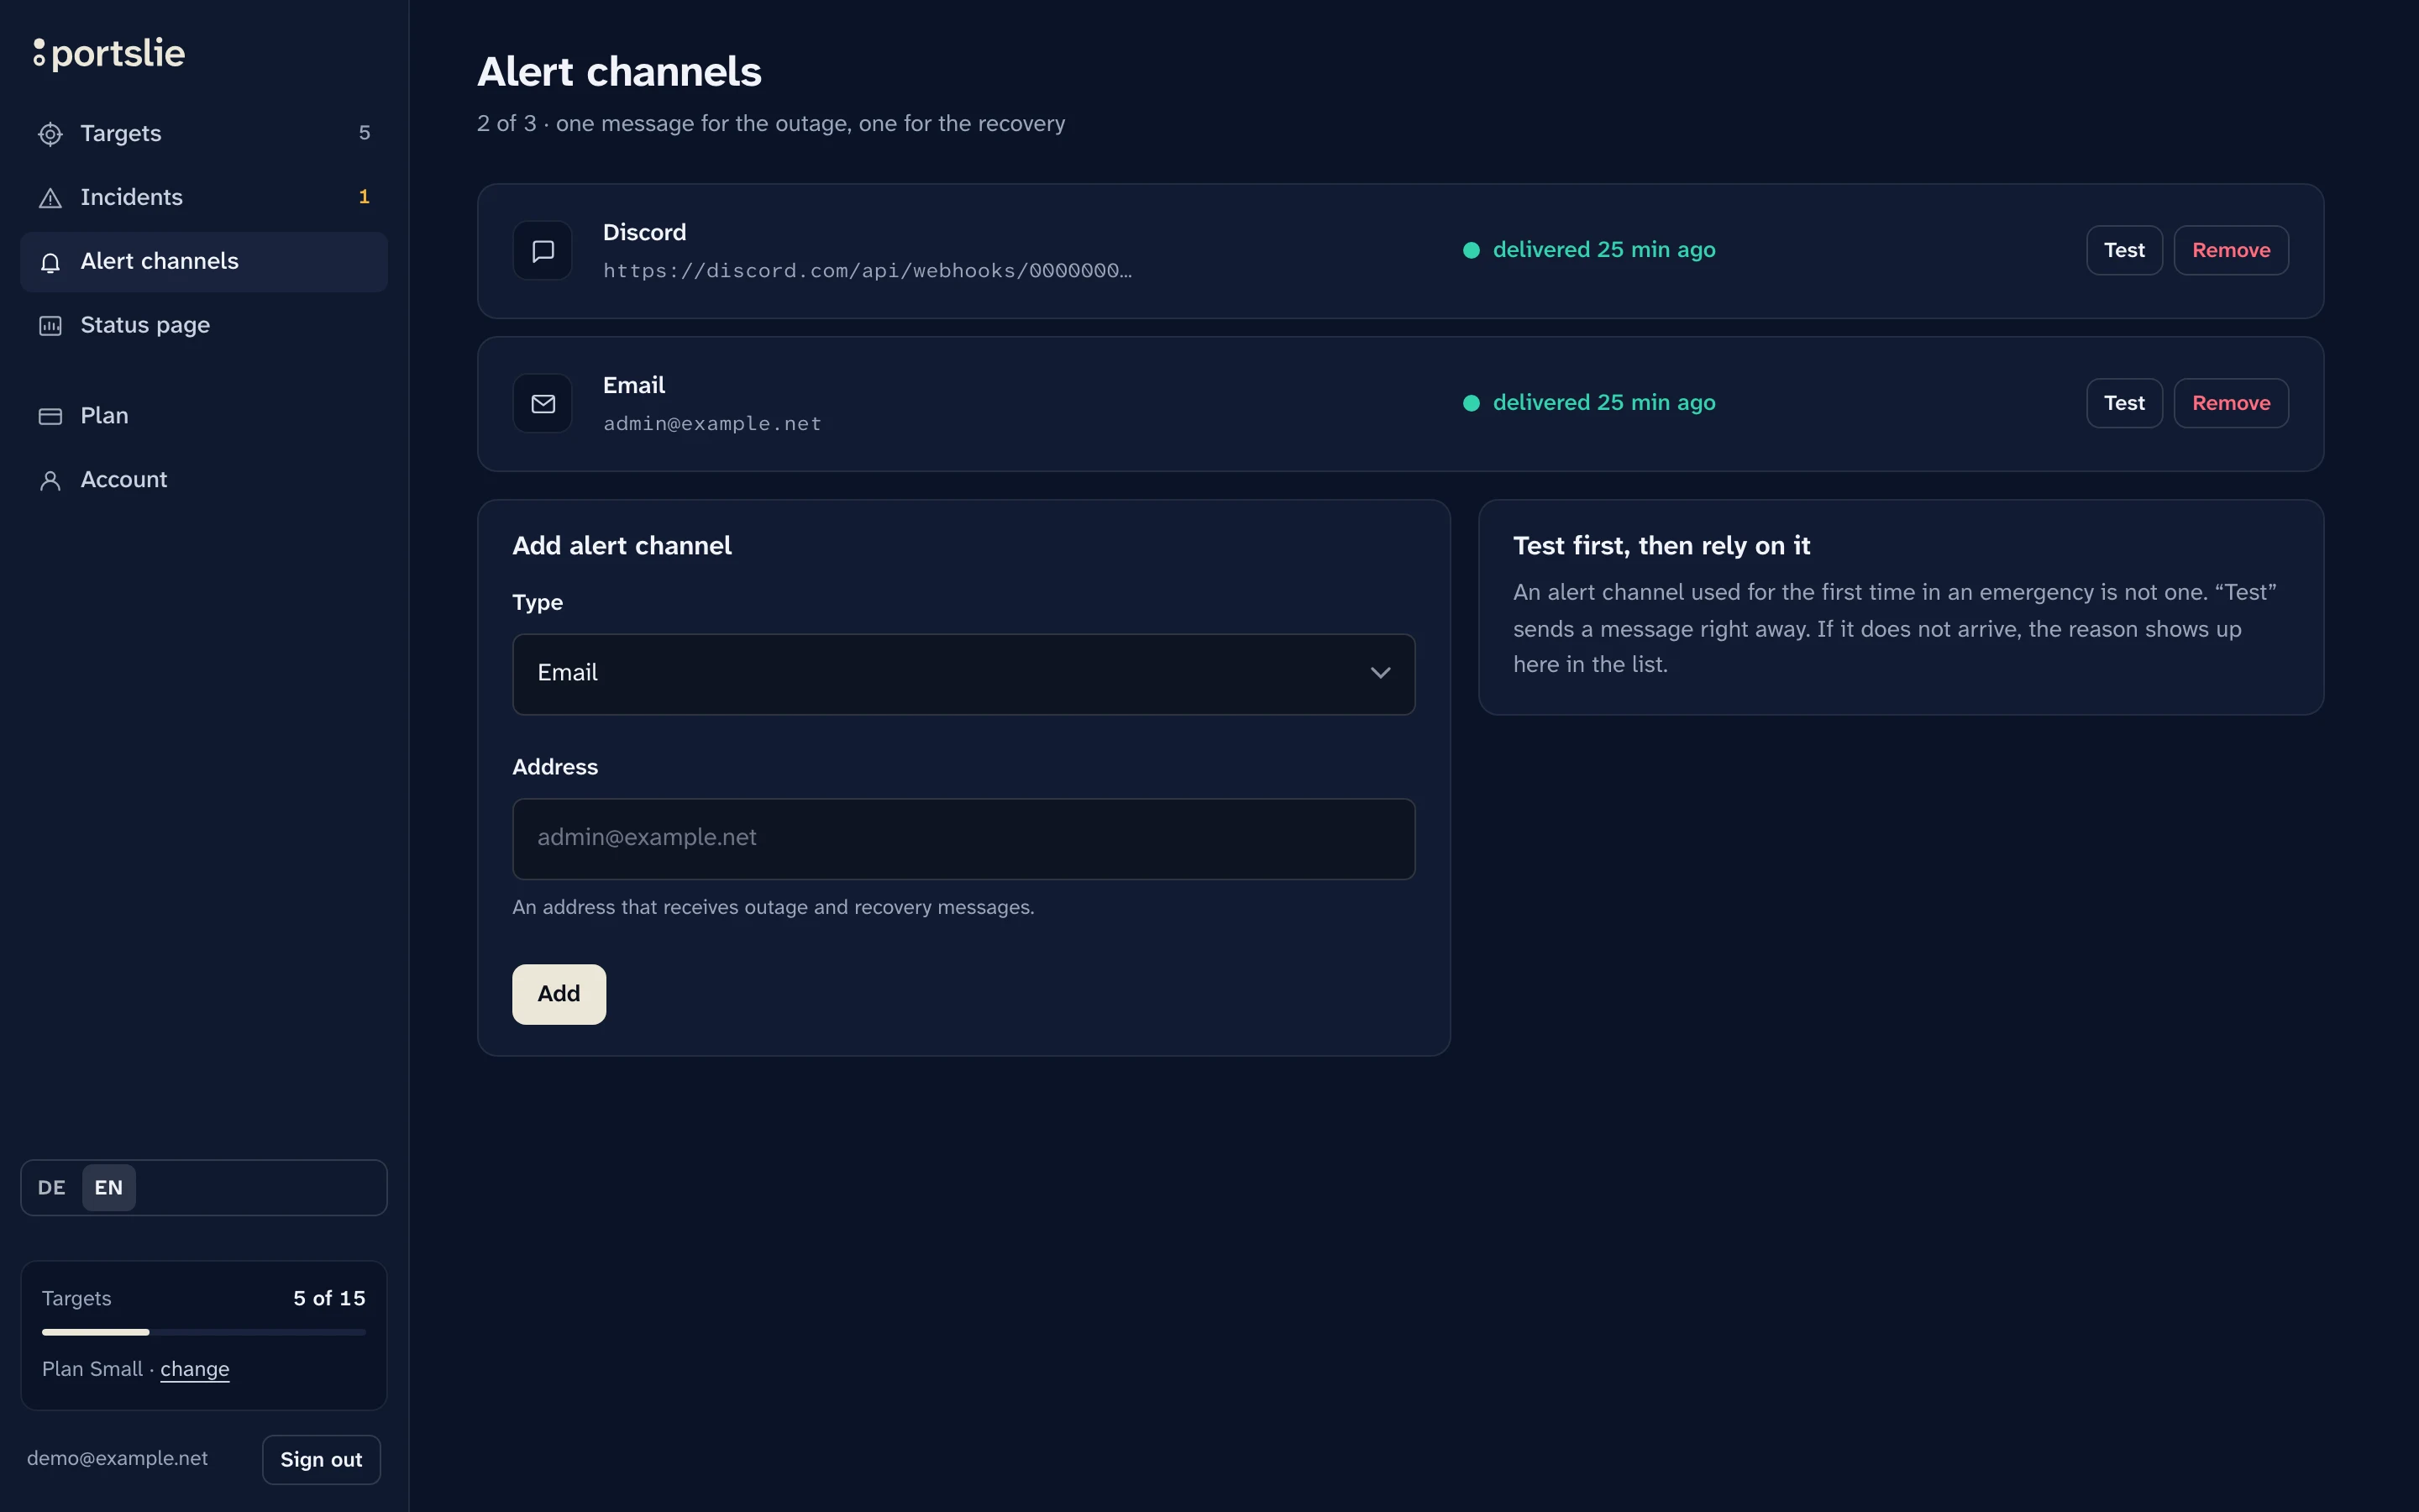Click the Sign out button

[321, 1460]
